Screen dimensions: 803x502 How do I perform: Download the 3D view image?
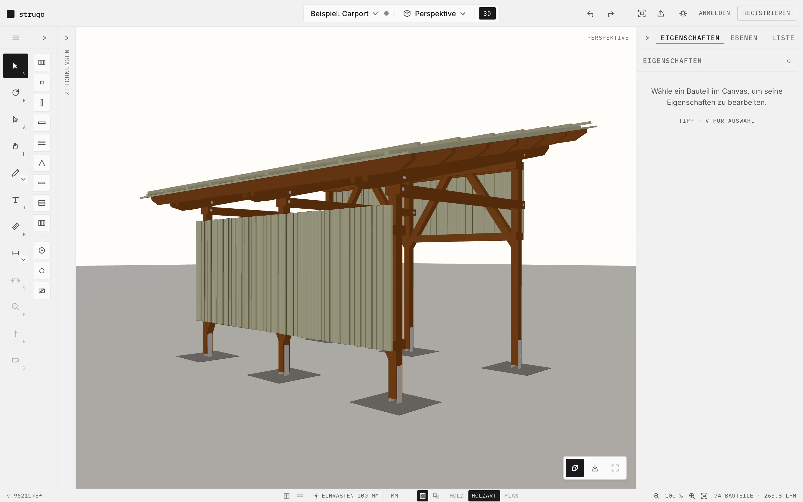pos(595,468)
